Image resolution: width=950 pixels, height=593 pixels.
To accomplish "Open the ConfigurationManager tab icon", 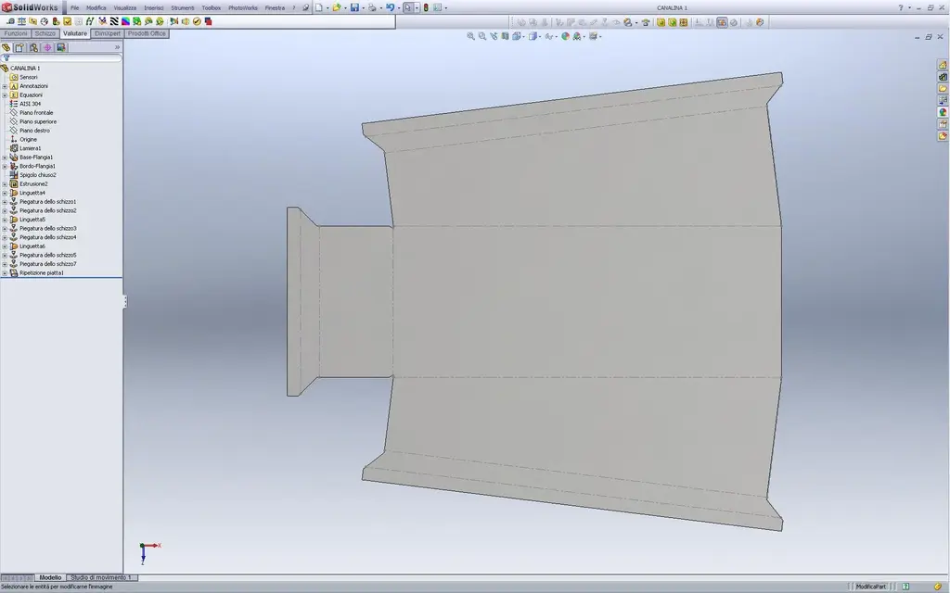I will [x=33, y=47].
